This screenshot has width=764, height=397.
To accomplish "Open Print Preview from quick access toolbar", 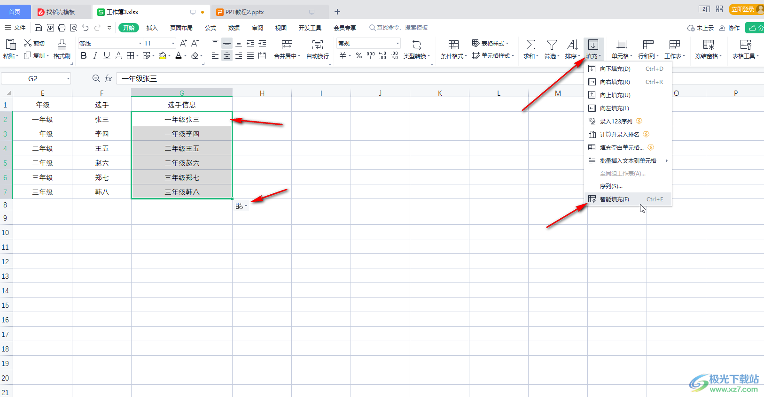I will (x=74, y=28).
